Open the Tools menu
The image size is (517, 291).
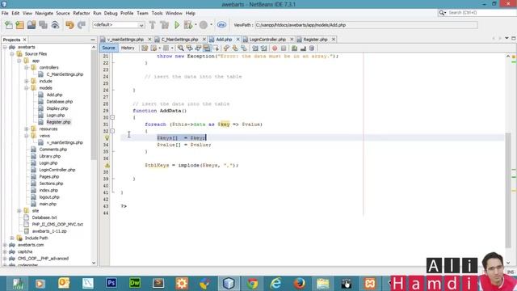(x=157, y=13)
